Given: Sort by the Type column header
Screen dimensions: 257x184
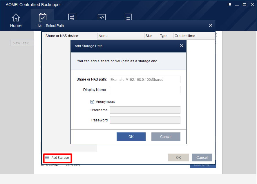Looking at the screenshot, I should click(x=166, y=36).
